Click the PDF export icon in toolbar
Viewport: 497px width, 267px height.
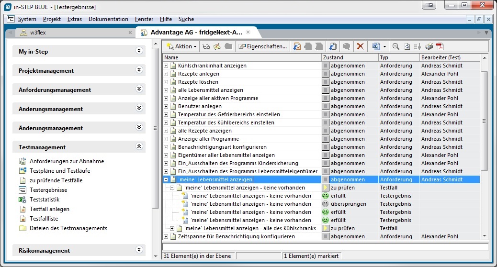(x=440, y=46)
